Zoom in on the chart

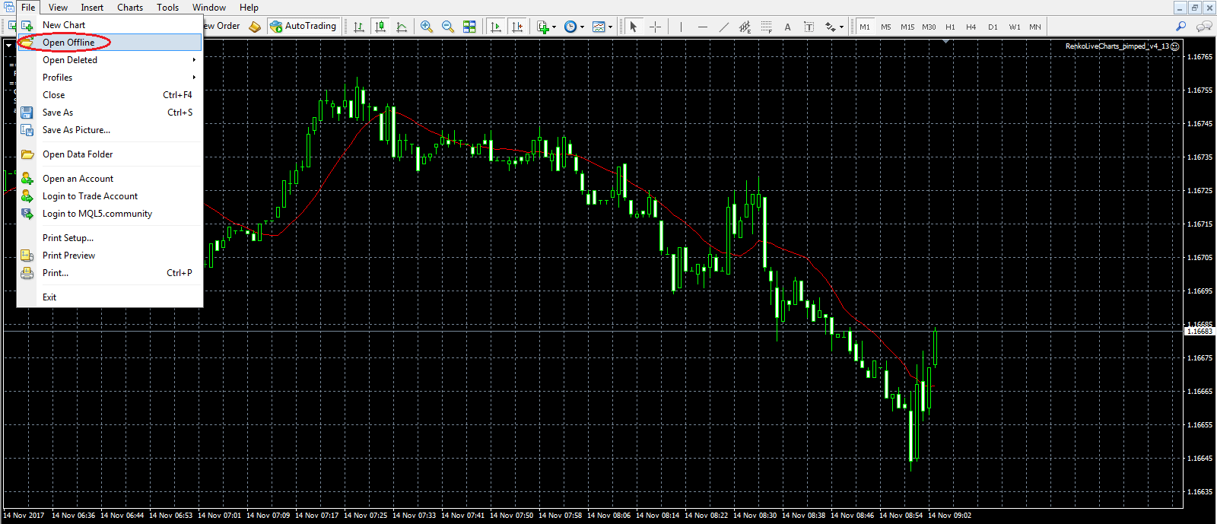pos(427,27)
